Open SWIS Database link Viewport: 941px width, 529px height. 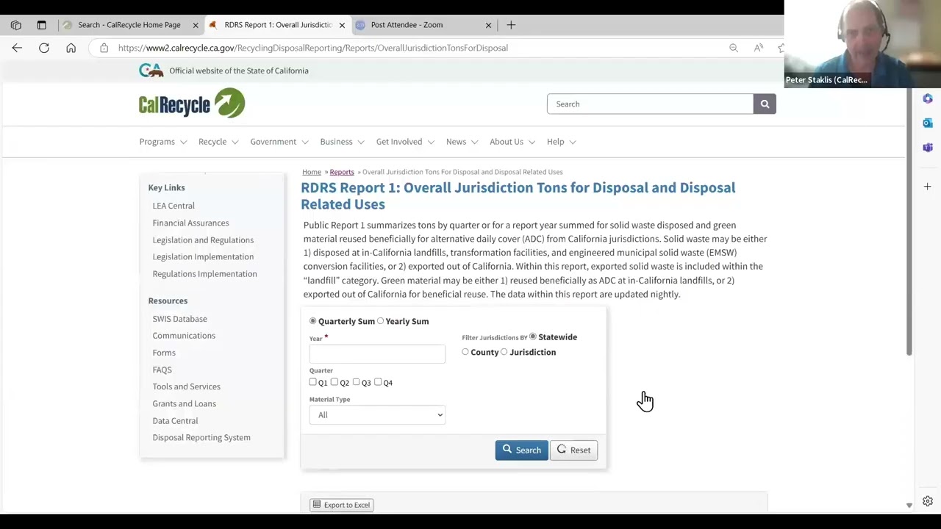[179, 319]
